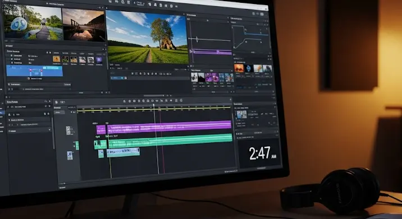Select the long purple clip on the timeline
The image size is (402, 219).
tap(169, 127)
